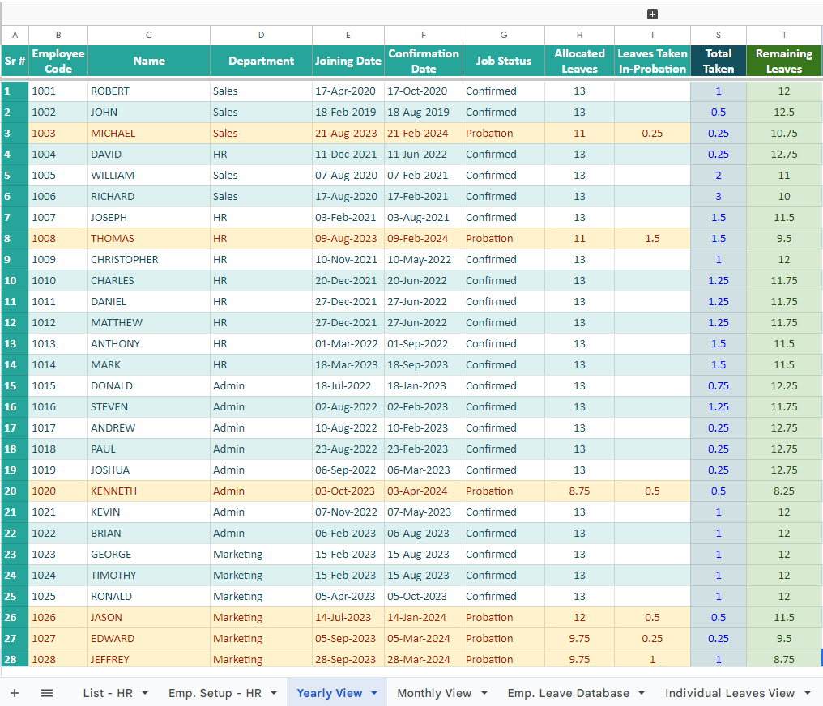Select the name cell CHRISTOPHER
Screen dimensions: 823x706
(149, 260)
